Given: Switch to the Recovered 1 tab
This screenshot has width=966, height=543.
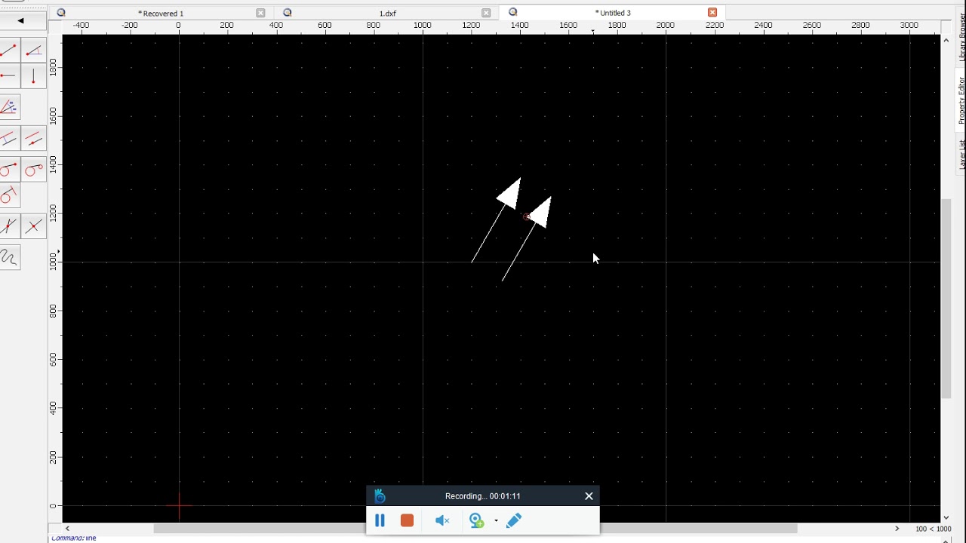Looking at the screenshot, I should [161, 13].
